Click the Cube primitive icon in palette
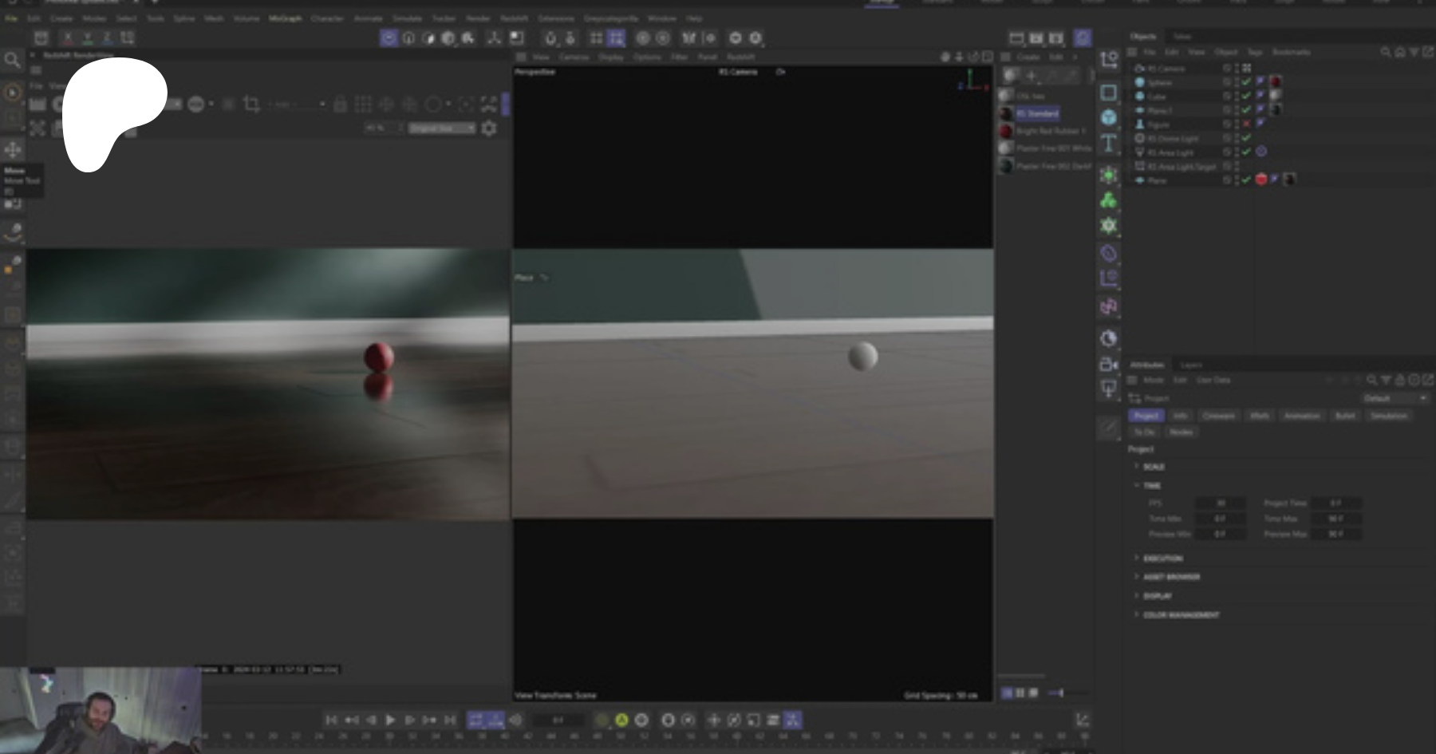 [1108, 118]
